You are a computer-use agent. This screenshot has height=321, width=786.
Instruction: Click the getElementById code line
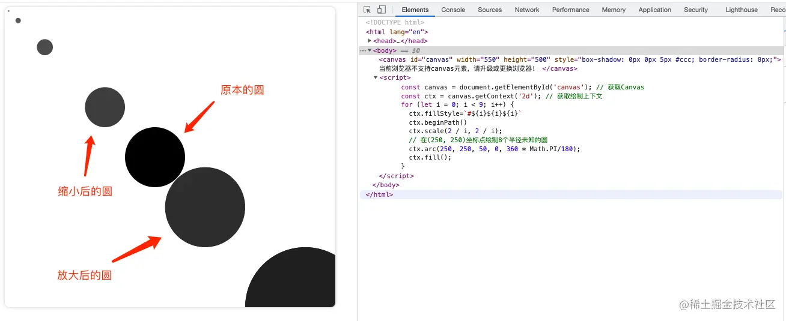pos(522,87)
